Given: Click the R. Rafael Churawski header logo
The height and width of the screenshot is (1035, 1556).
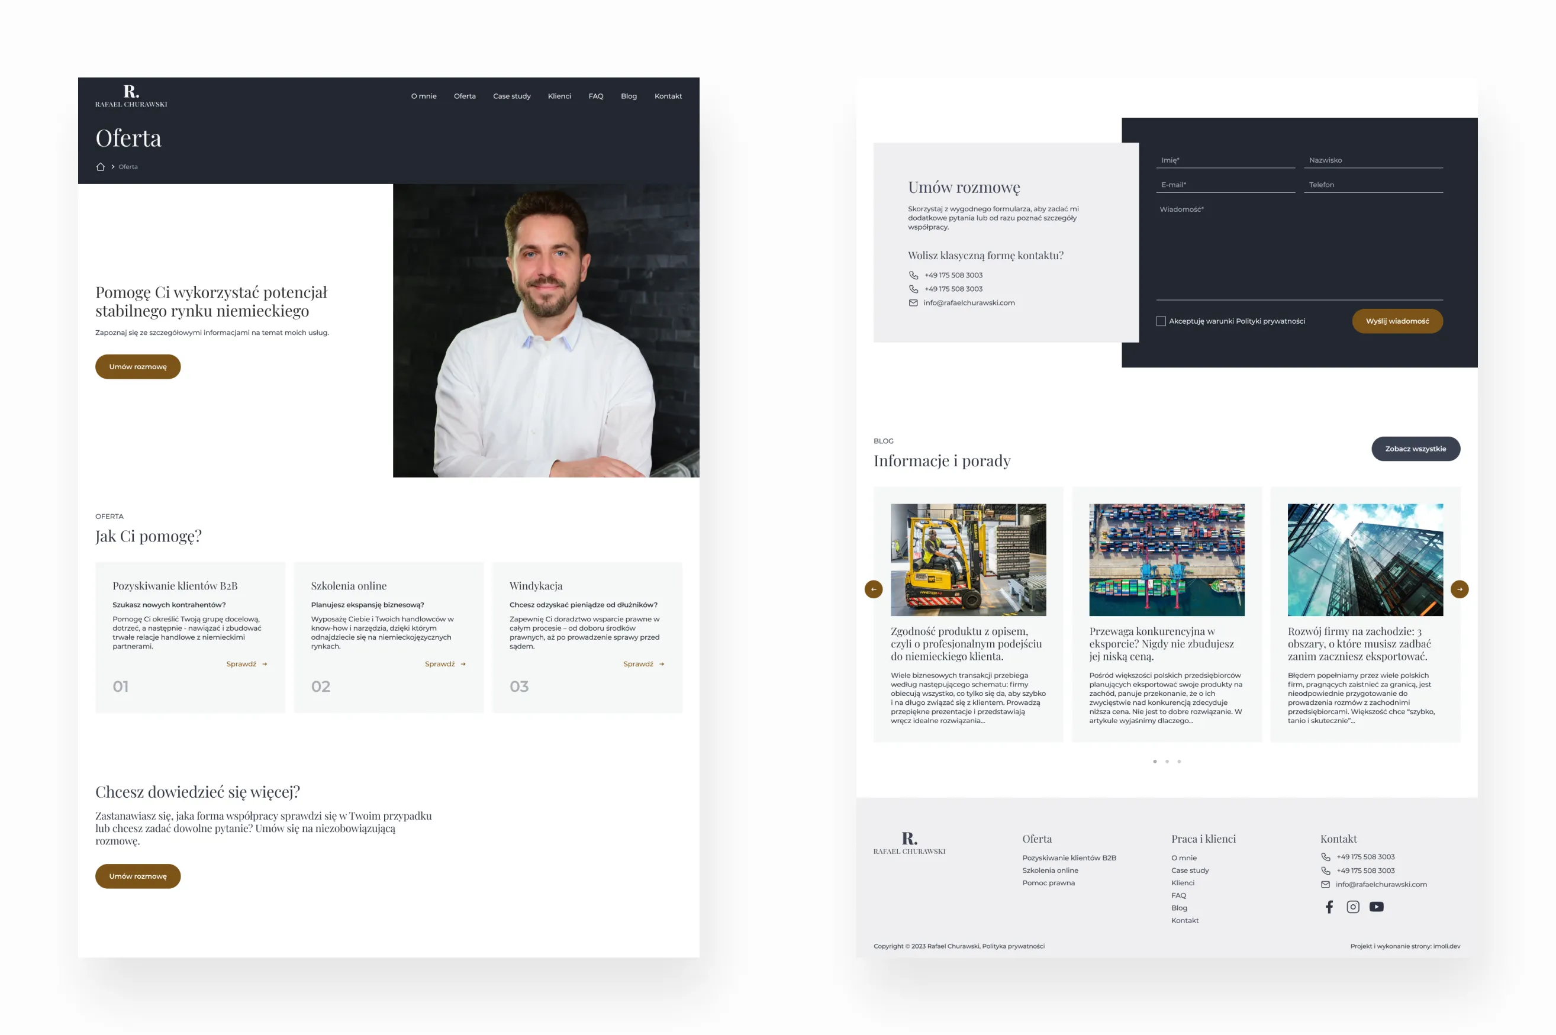Looking at the screenshot, I should pos(131,96).
